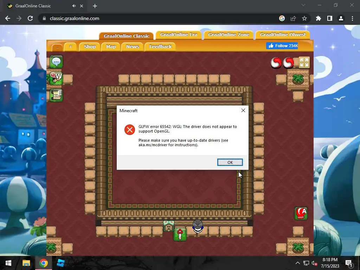Viewport: 360px width, 270px height.
Task: Open the Feedback menu
Action: [160, 47]
